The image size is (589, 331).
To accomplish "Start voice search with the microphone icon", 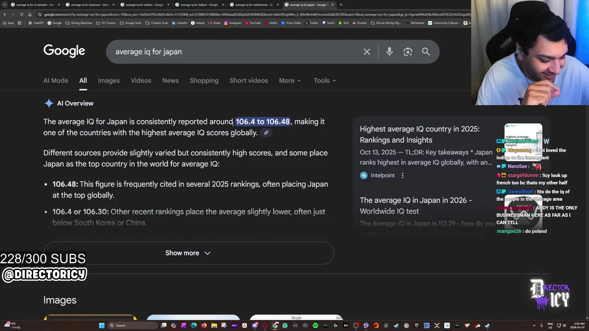I will [389, 51].
